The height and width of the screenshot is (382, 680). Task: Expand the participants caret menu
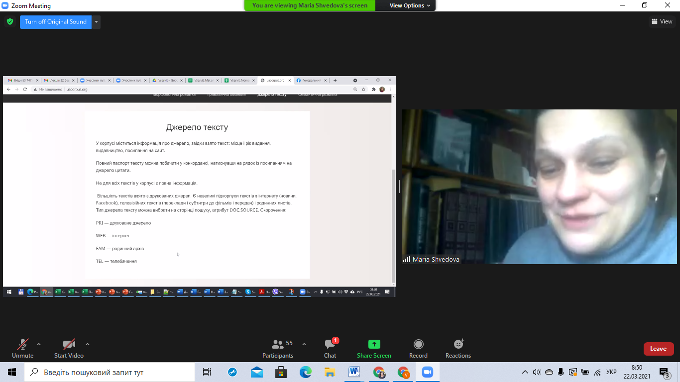(304, 344)
